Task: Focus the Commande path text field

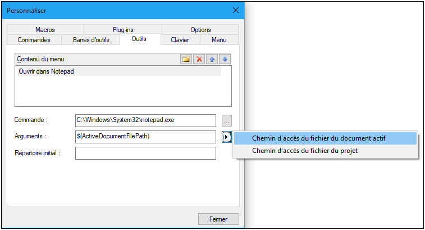Action: [145, 120]
